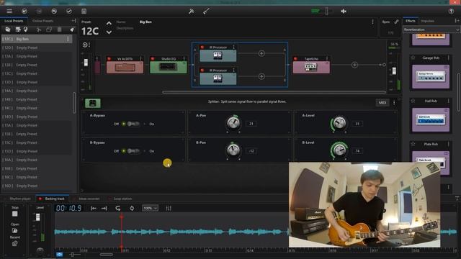
Task: Switch to Impulses tab
Action: pyautogui.click(x=427, y=21)
